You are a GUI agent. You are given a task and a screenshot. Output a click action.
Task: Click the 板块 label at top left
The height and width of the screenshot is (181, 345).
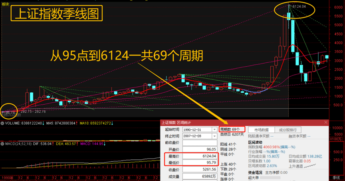pos(6,4)
